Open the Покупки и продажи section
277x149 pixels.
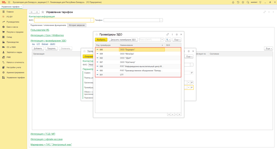[15, 32]
